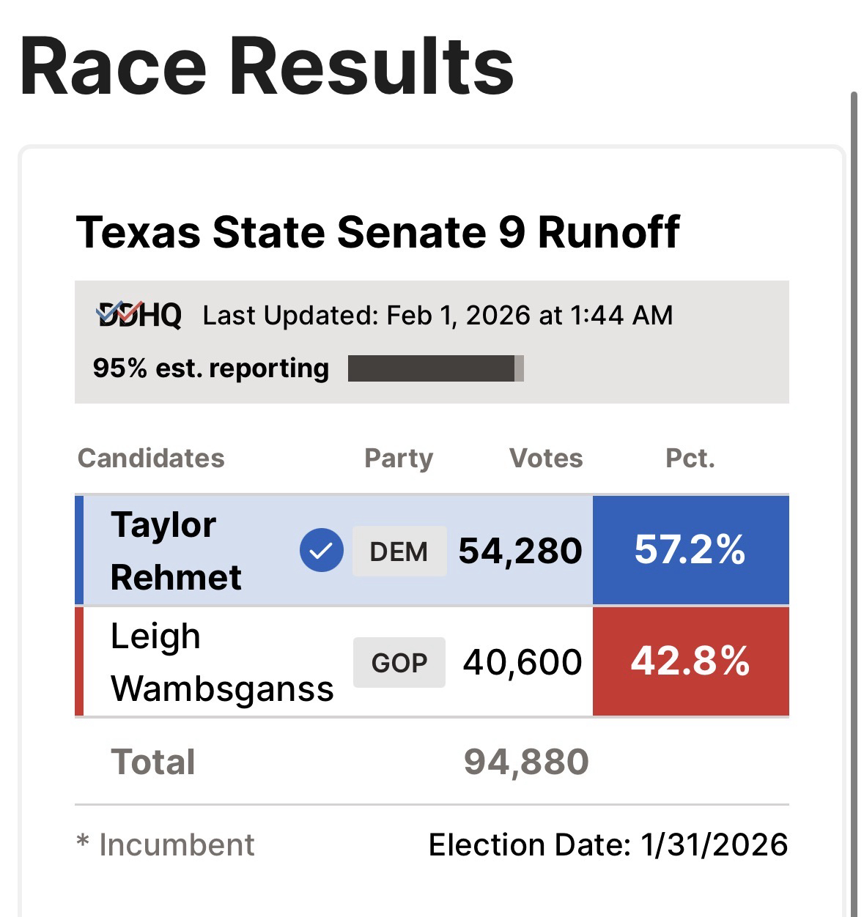Image resolution: width=864 pixels, height=917 pixels.
Task: Click the blue winner checkmark icon
Action: 321,551
